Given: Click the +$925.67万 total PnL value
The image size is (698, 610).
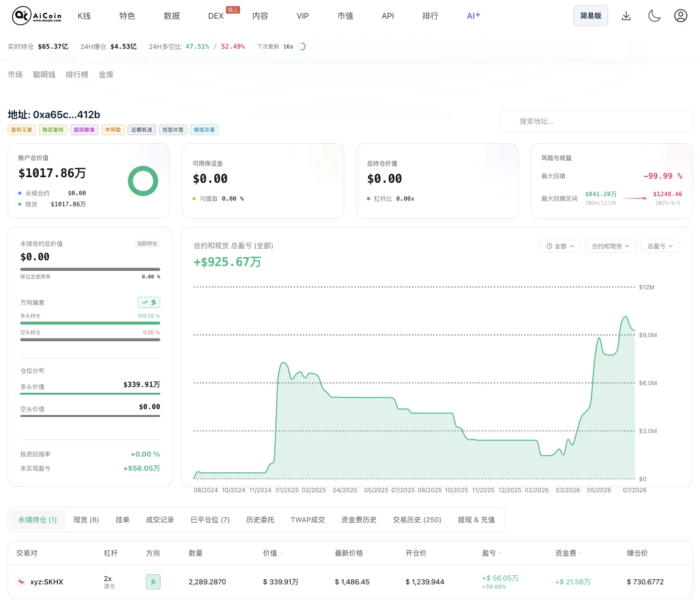Looking at the screenshot, I should (227, 262).
